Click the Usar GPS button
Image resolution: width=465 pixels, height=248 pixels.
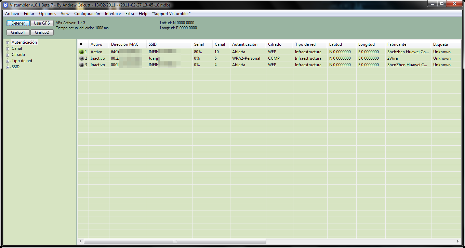pyautogui.click(x=42, y=23)
